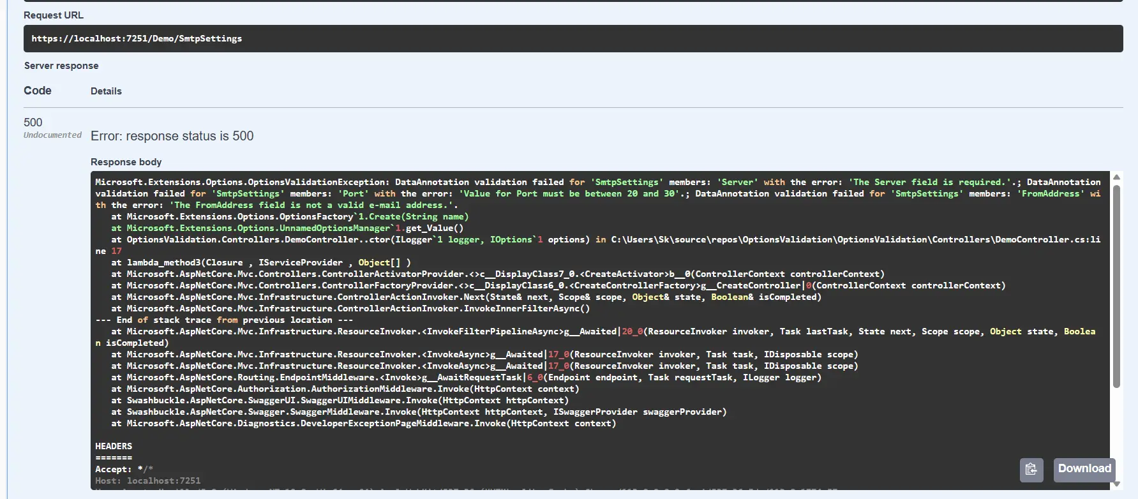Viewport: 1138px width, 499px height.
Task: Click the HEADERS section title in response
Action: point(114,447)
